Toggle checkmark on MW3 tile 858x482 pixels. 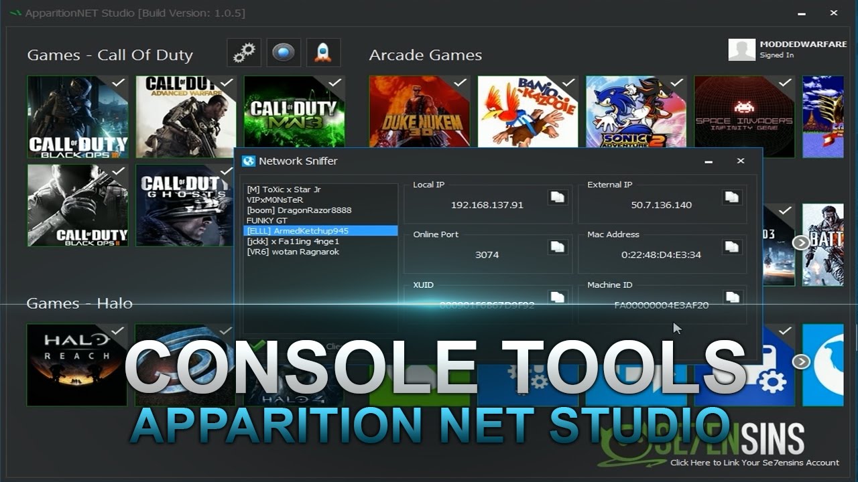tap(335, 82)
